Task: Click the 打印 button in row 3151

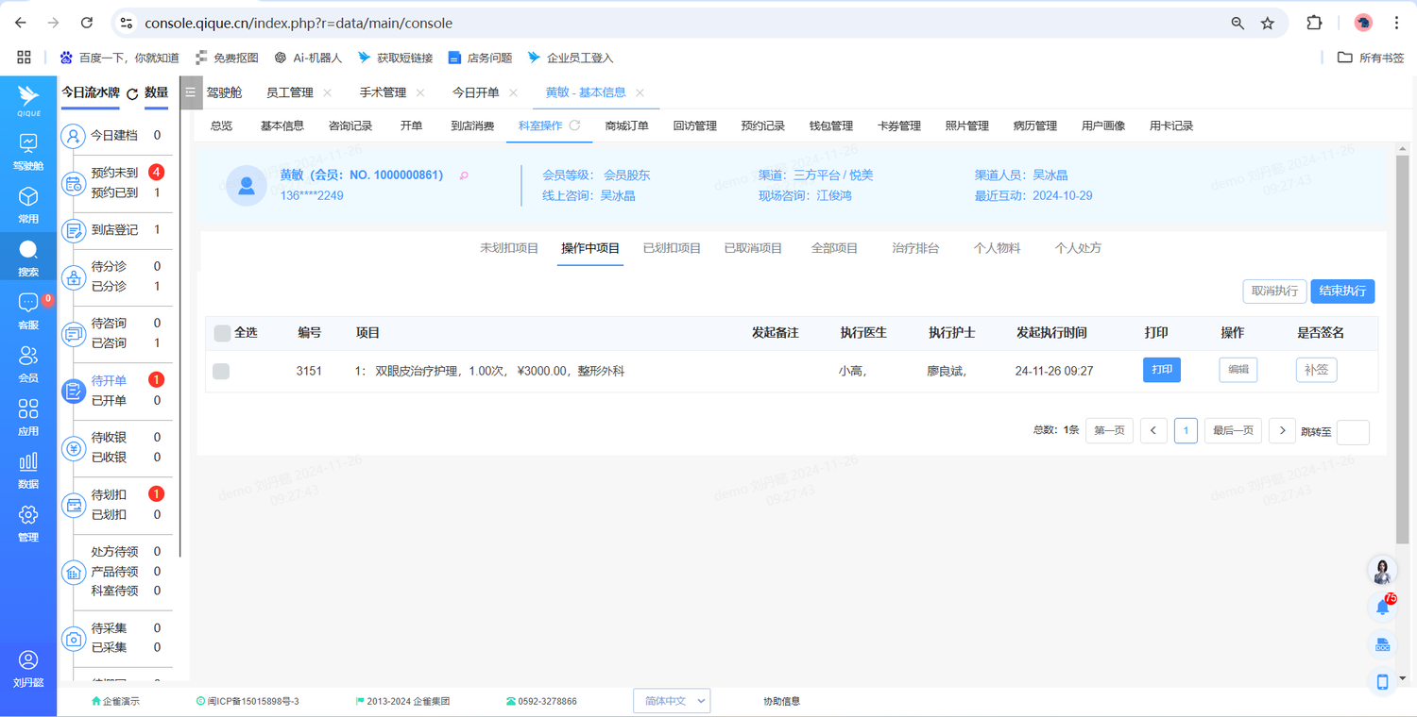Action: coord(1162,370)
